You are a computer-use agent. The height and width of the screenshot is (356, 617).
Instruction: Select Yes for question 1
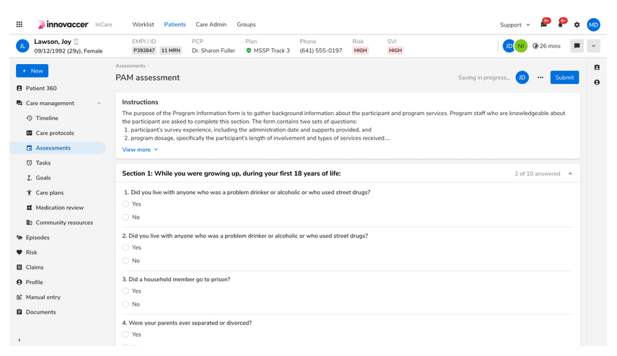[126, 204]
